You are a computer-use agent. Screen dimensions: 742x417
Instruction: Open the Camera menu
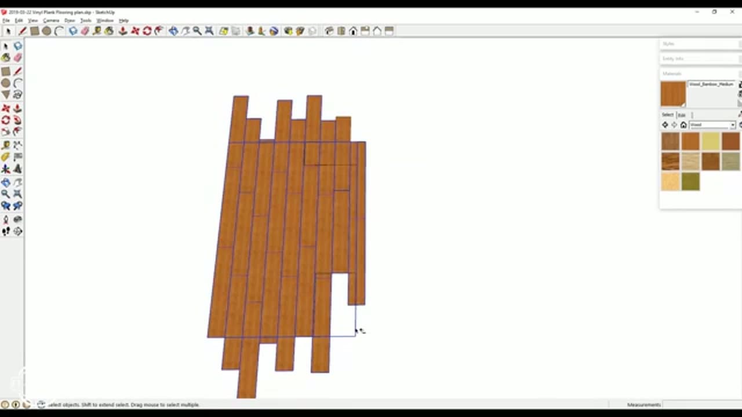(51, 20)
